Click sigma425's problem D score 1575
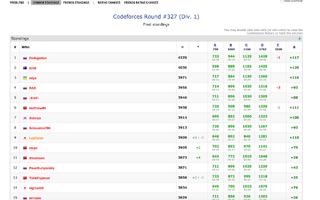320x200 pixels. pyautogui.click(x=262, y=186)
